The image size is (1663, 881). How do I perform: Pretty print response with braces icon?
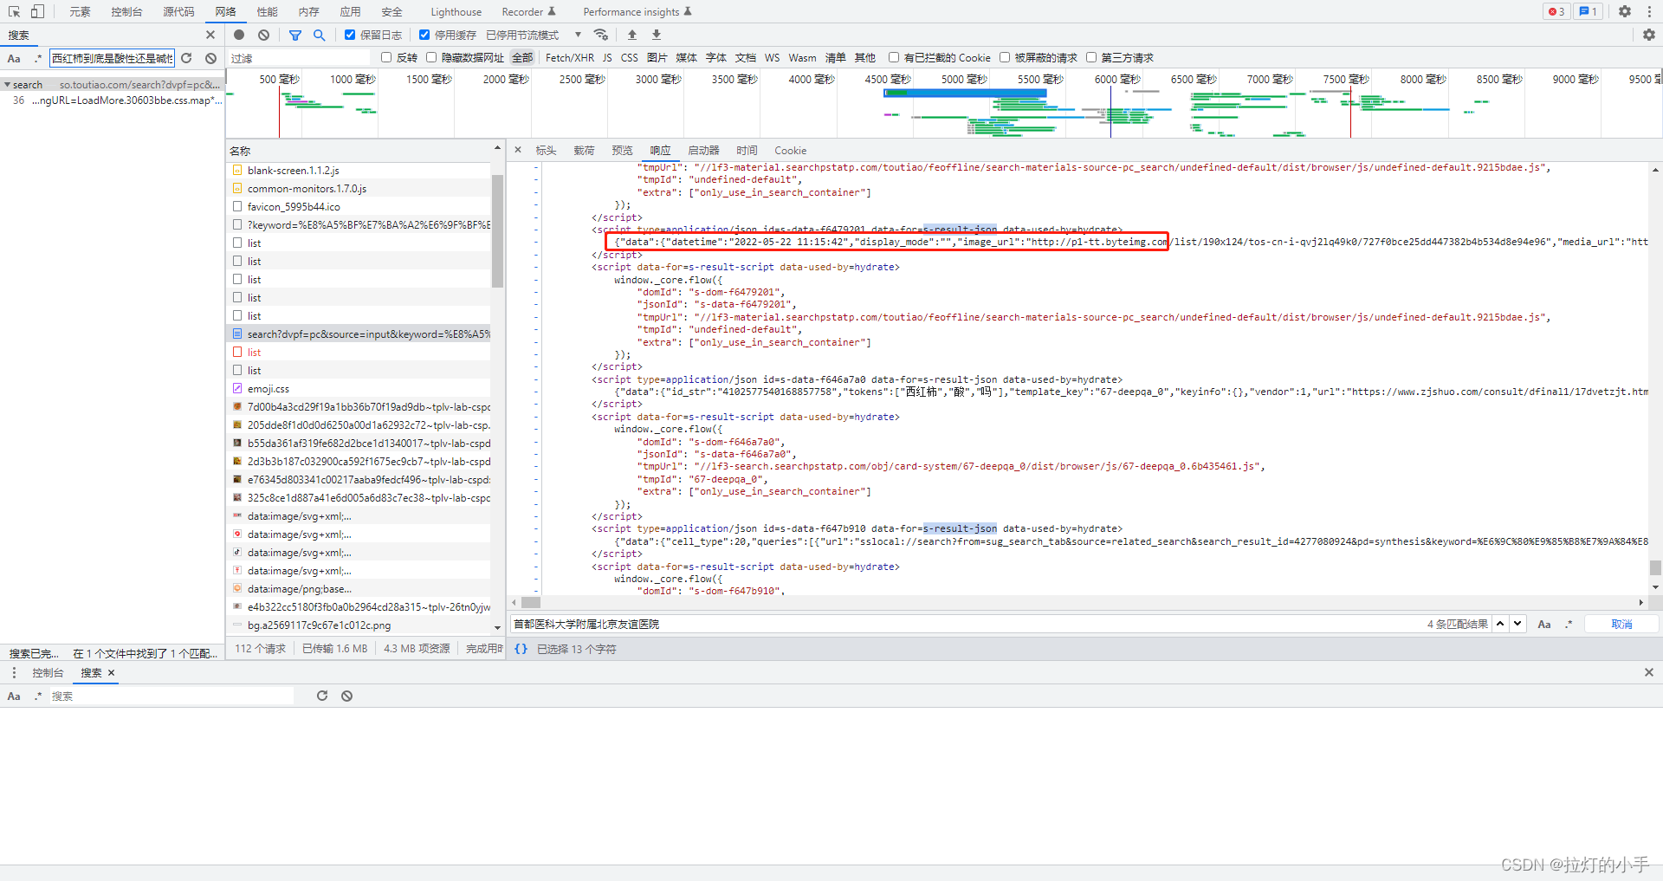521,649
